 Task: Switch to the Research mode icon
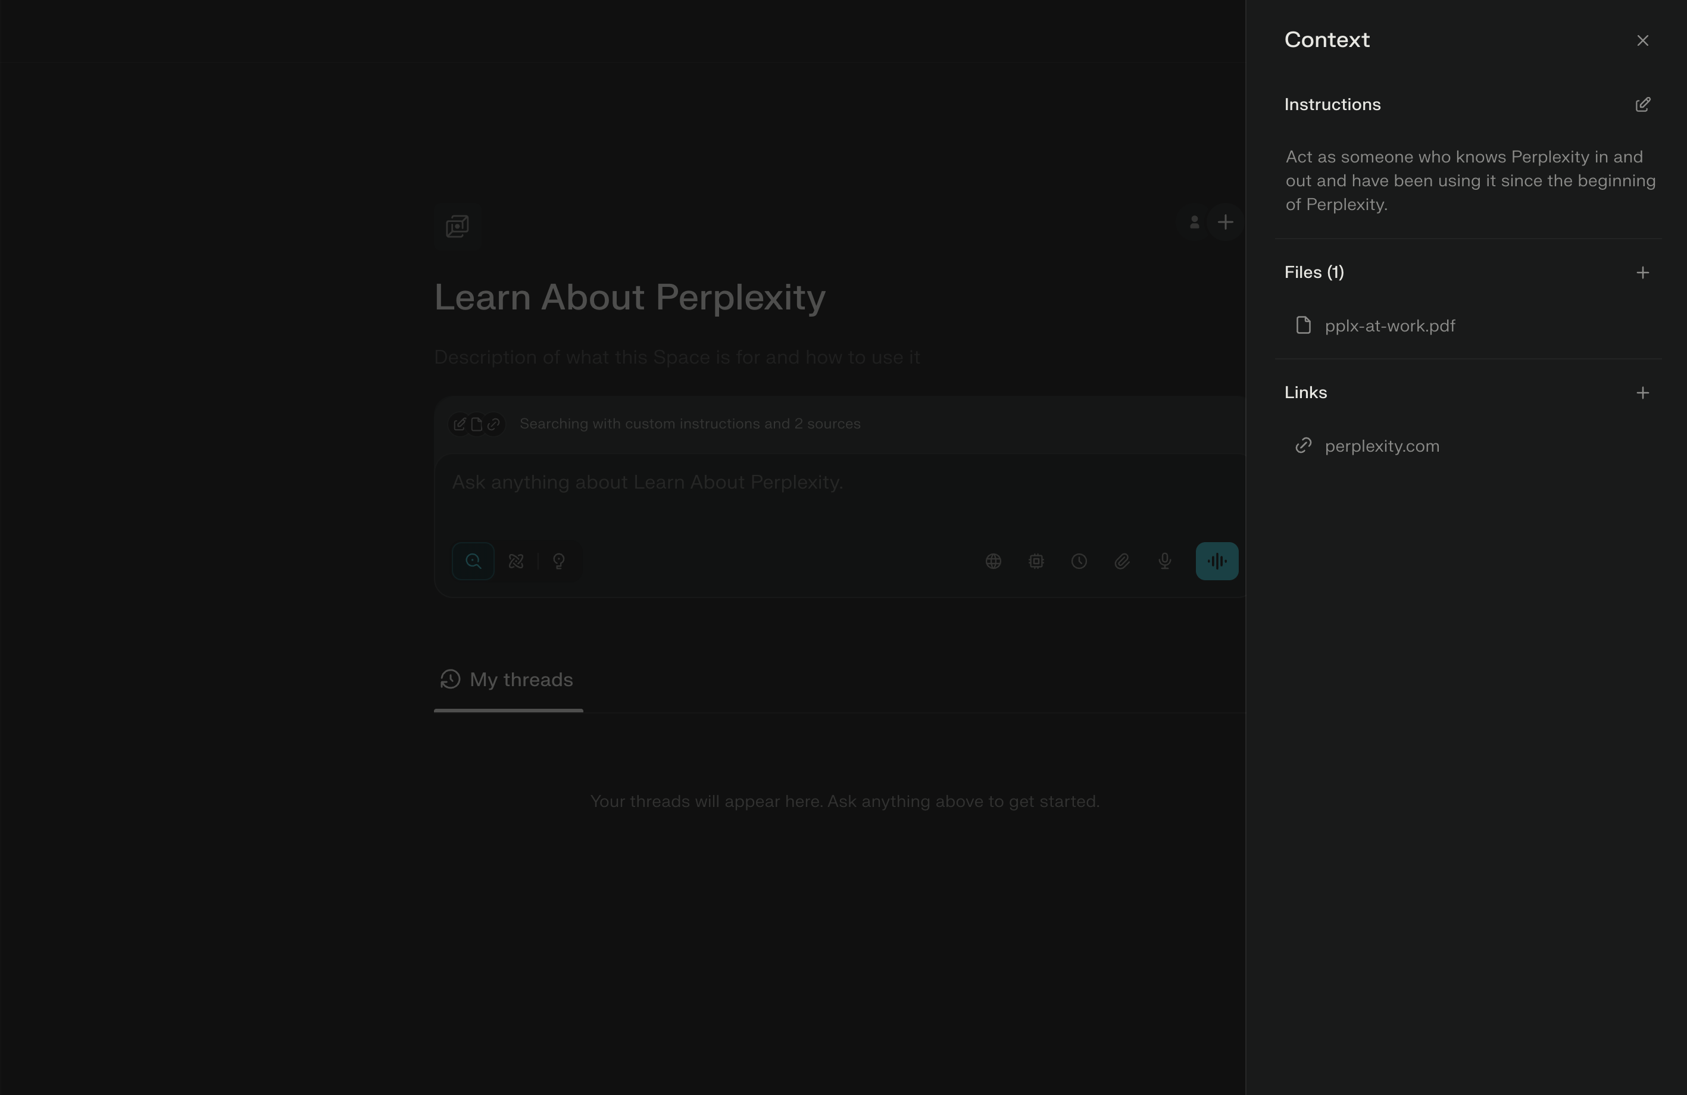point(516,561)
